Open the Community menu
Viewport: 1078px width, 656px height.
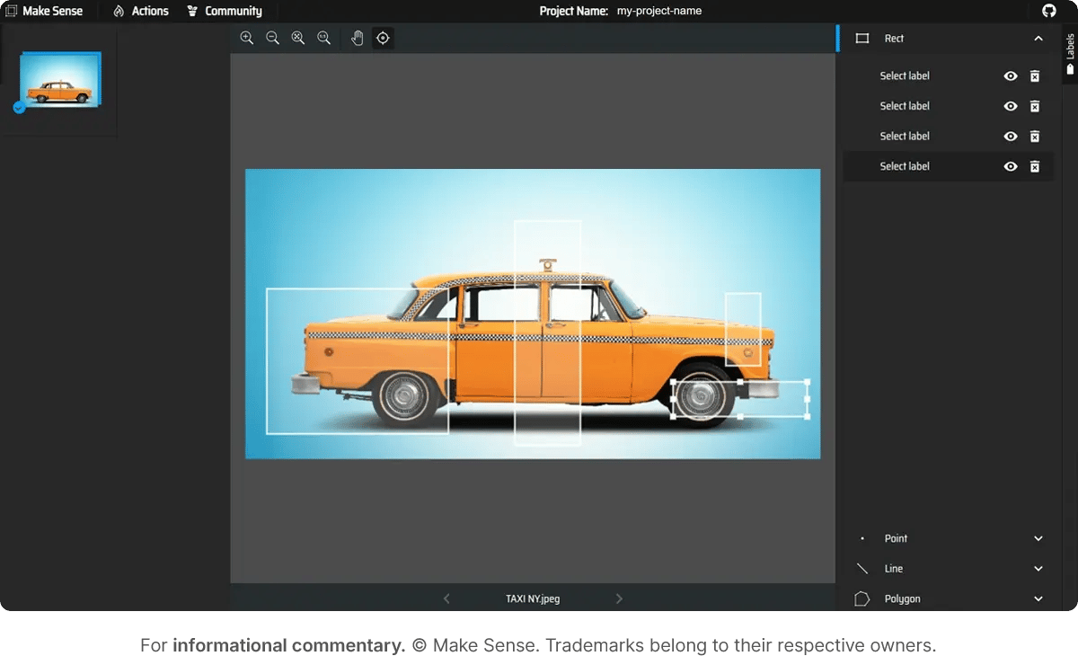click(234, 11)
